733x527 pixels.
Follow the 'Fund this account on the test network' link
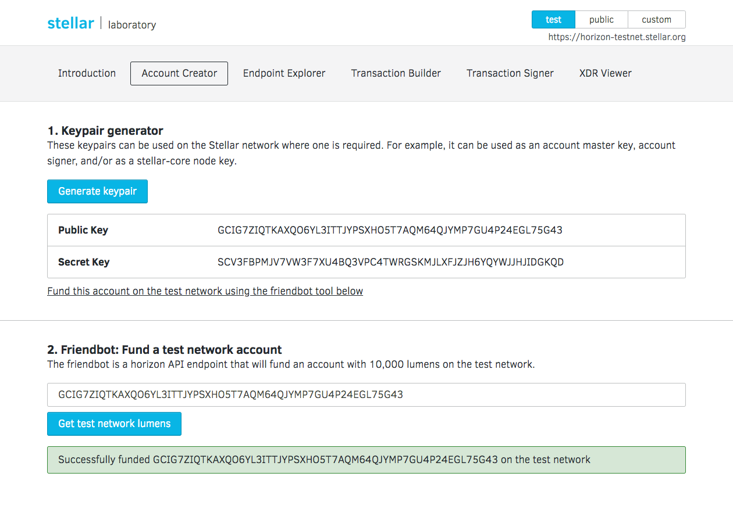click(x=205, y=291)
